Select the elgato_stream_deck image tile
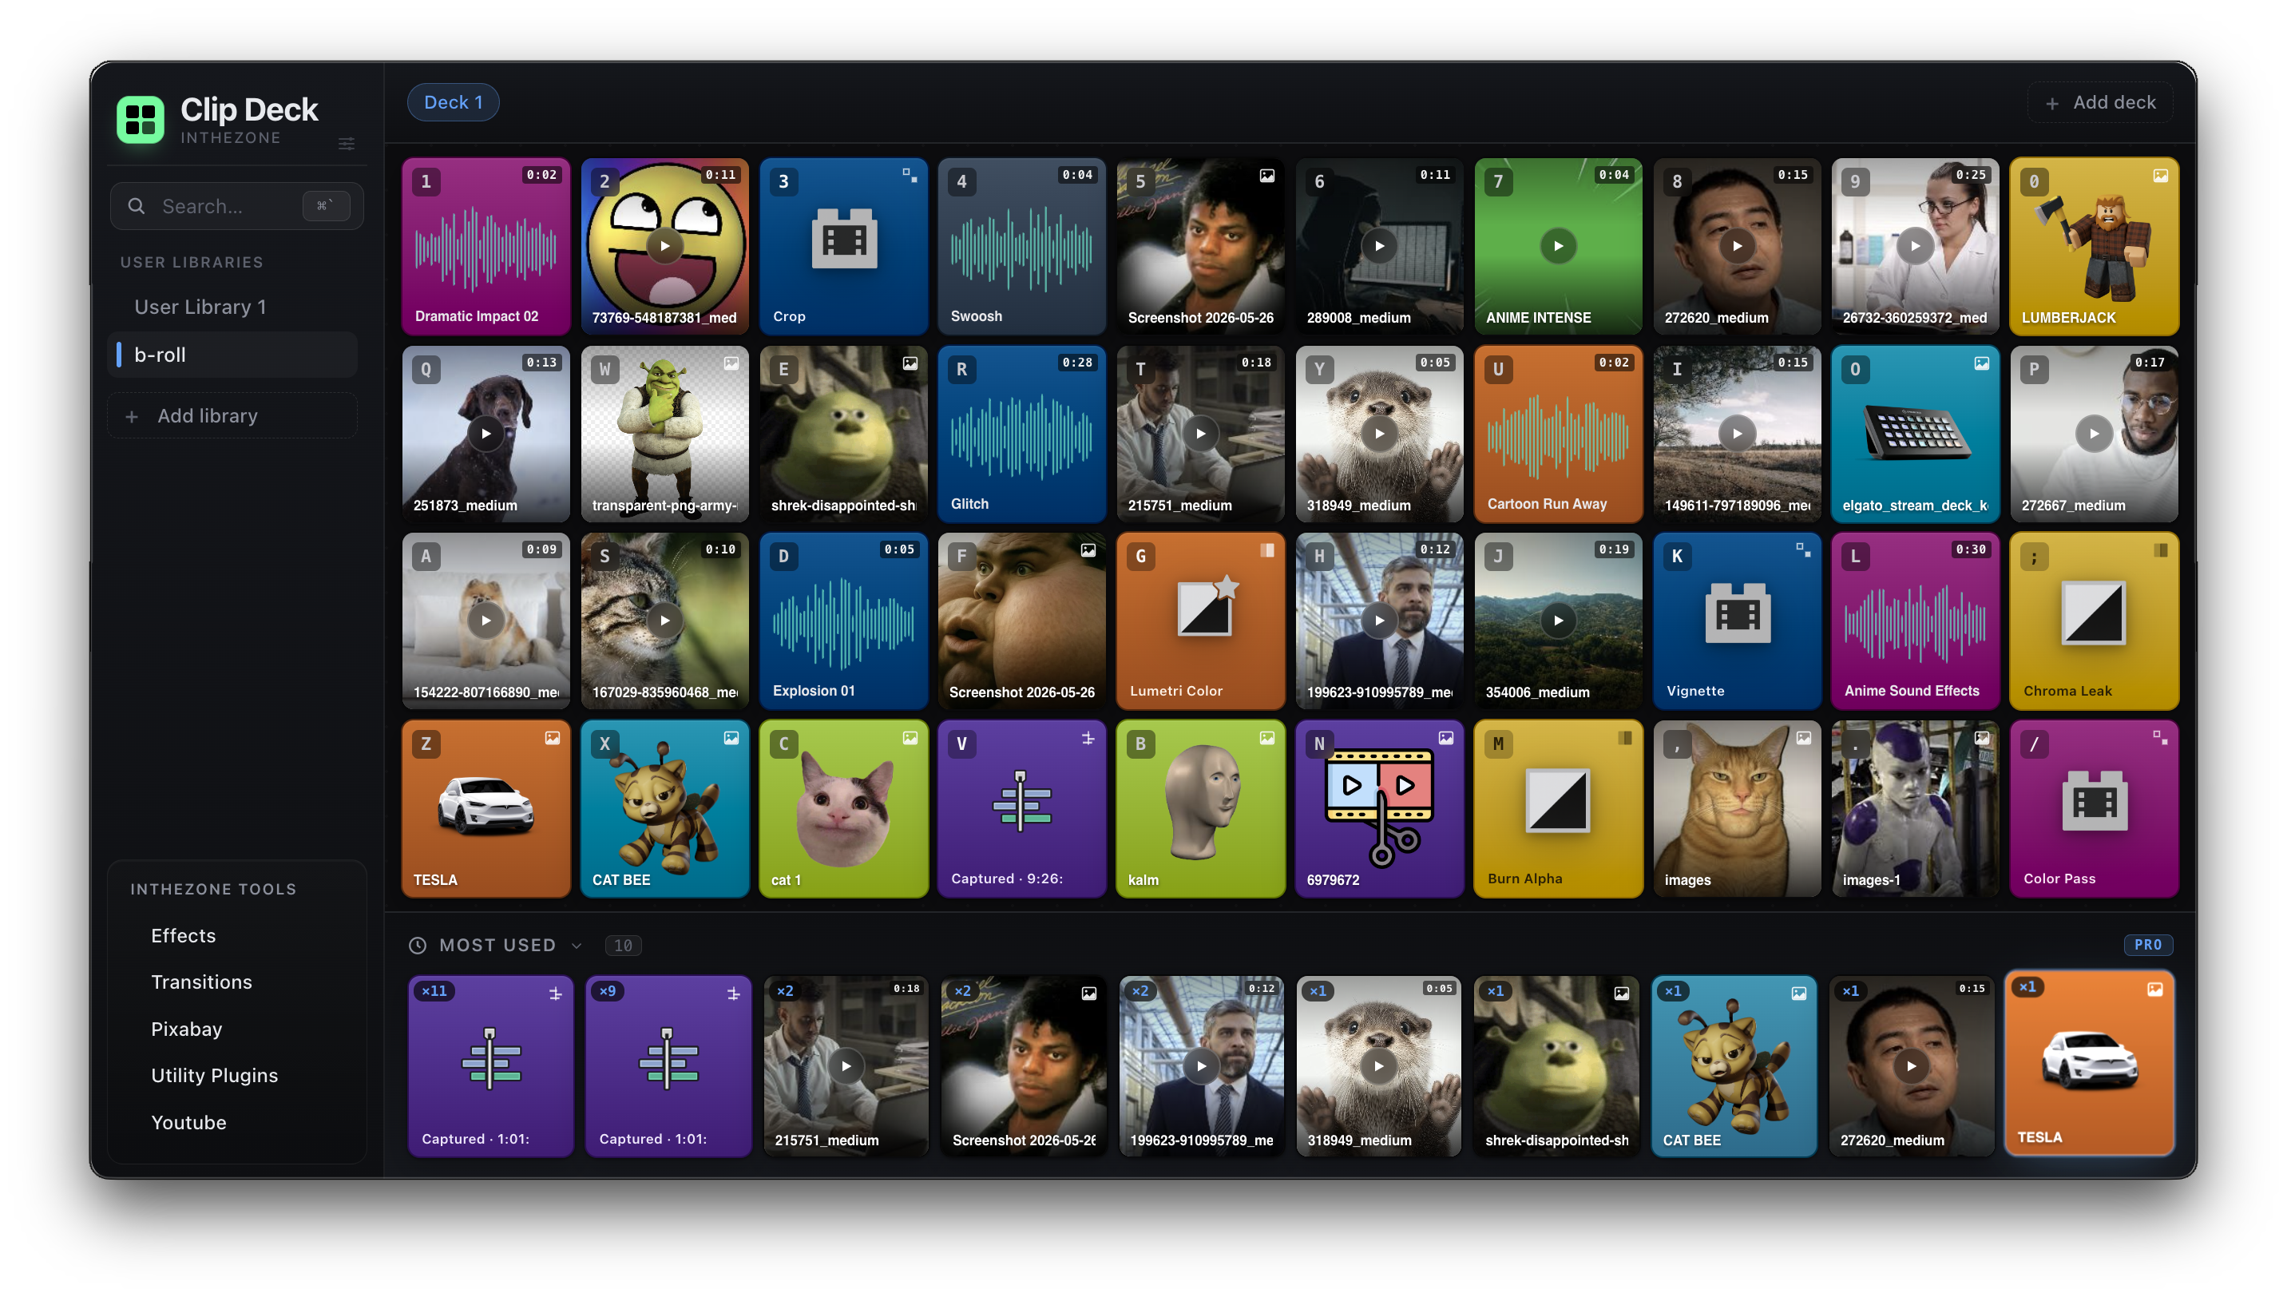The image size is (2287, 1297). pos(1915,434)
